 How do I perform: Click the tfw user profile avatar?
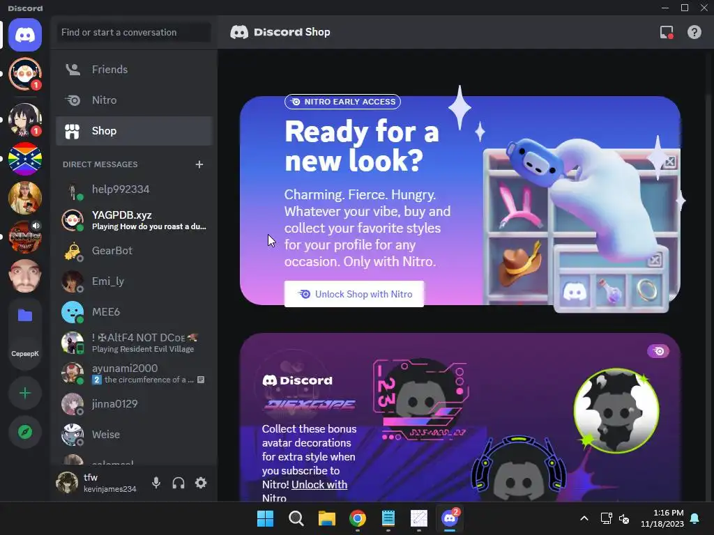pos(67,483)
